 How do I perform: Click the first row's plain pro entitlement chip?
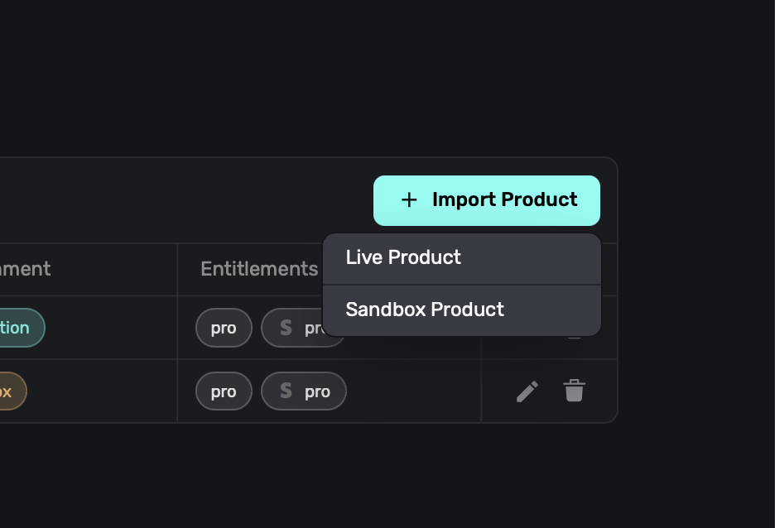coord(224,328)
